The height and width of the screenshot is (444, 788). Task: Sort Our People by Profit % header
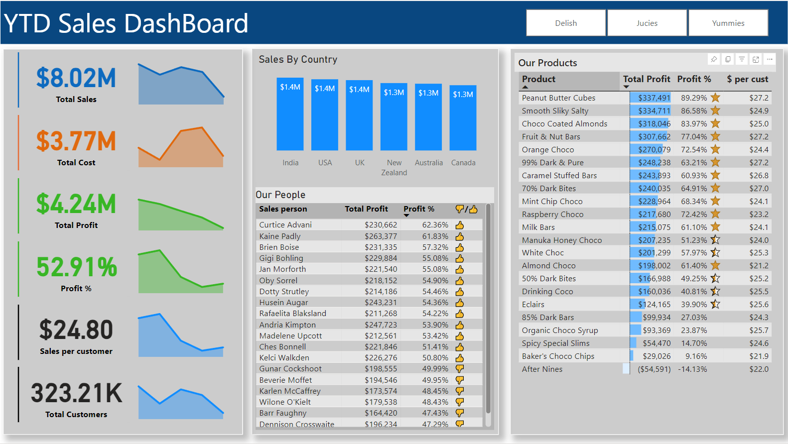(418, 209)
